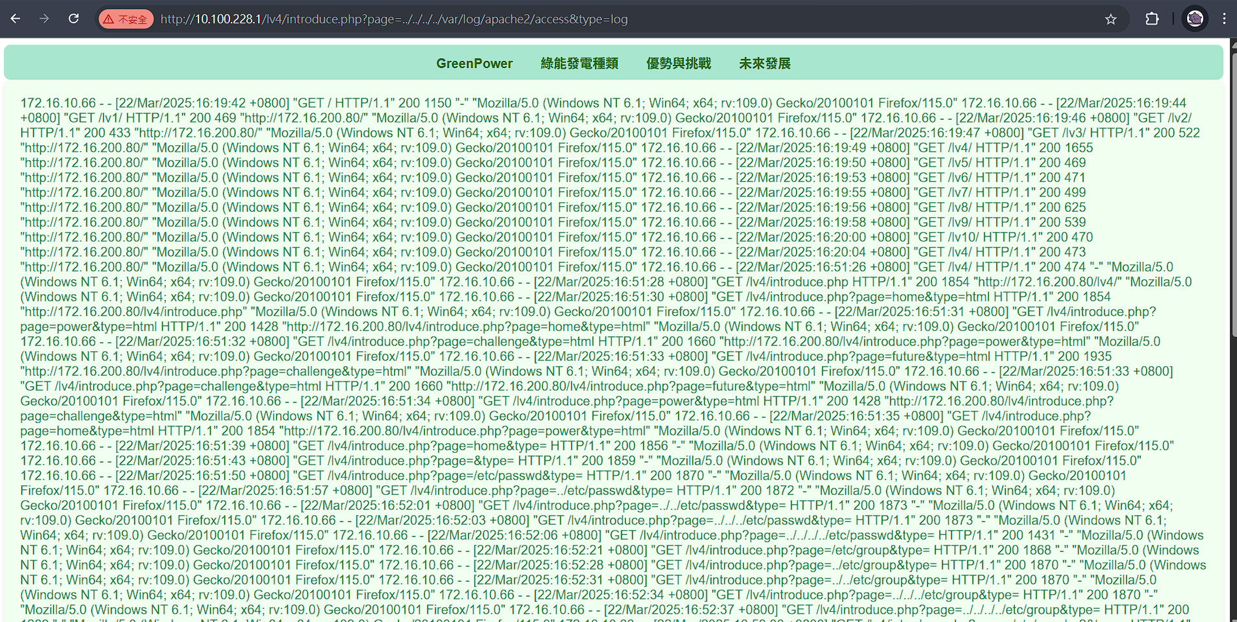Bookmark this page with the star icon
The width and height of the screenshot is (1237, 622).
click(1111, 19)
